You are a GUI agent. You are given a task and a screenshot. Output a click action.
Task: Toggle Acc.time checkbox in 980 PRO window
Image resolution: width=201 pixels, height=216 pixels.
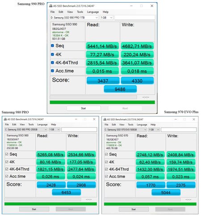tap(7, 176)
